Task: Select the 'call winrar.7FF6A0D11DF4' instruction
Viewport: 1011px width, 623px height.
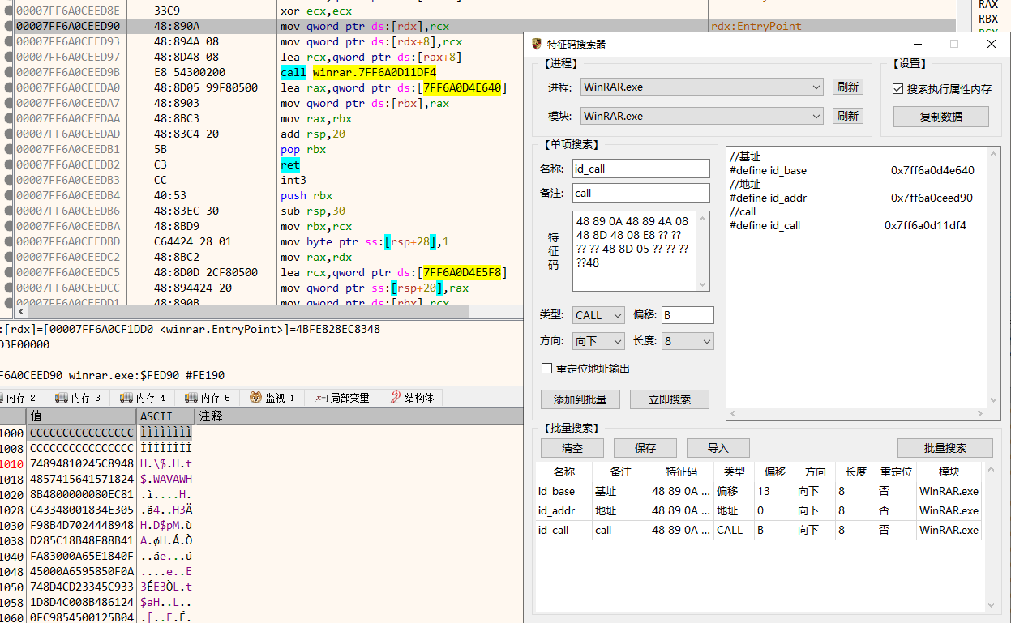Action: click(x=358, y=73)
